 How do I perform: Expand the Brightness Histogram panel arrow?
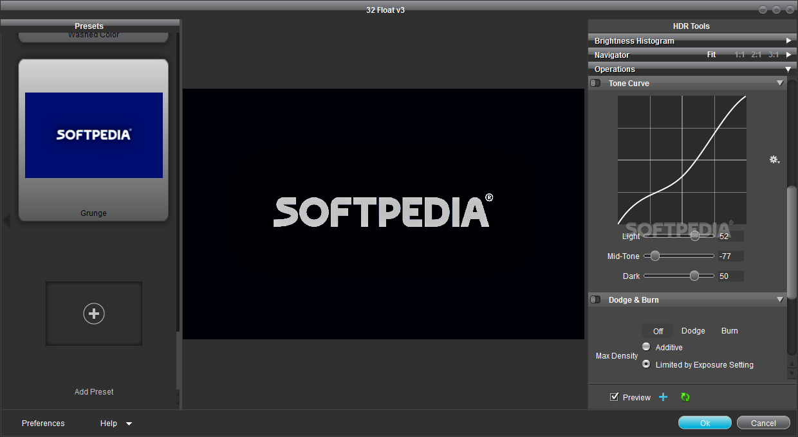(x=788, y=40)
